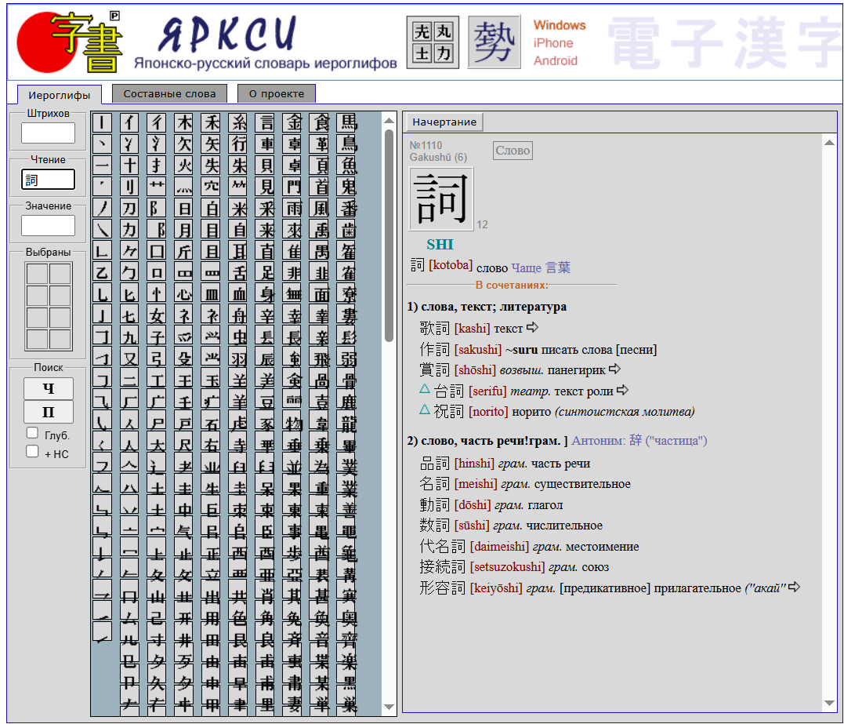Enable the + НС checkbox
Viewport: 844px width, 724px height.
click(32, 452)
